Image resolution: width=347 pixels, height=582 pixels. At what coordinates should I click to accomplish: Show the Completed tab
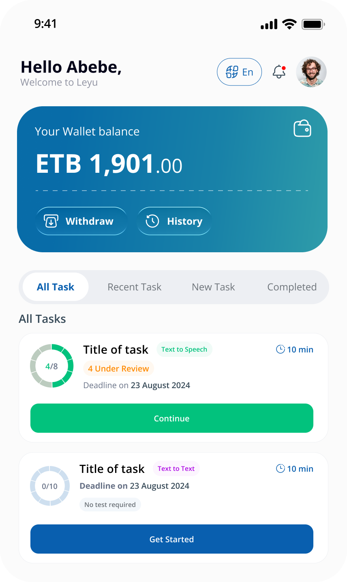point(292,287)
